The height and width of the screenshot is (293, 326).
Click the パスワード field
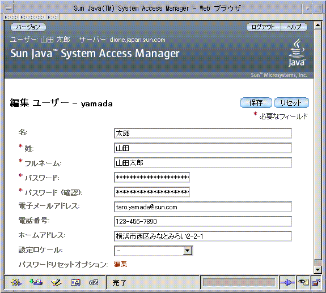click(152, 177)
